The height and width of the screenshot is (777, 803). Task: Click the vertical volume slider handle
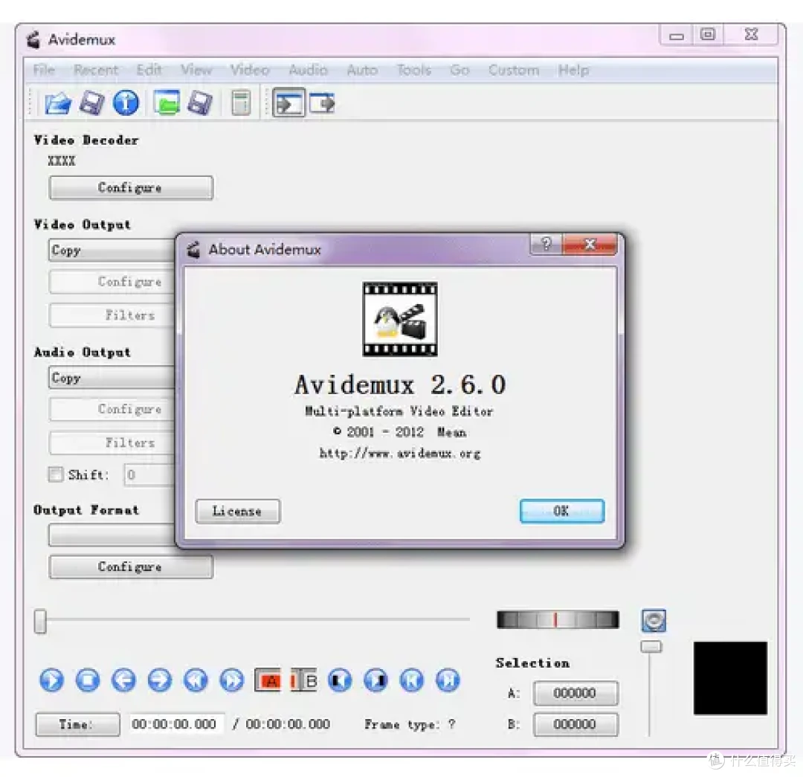tap(651, 646)
